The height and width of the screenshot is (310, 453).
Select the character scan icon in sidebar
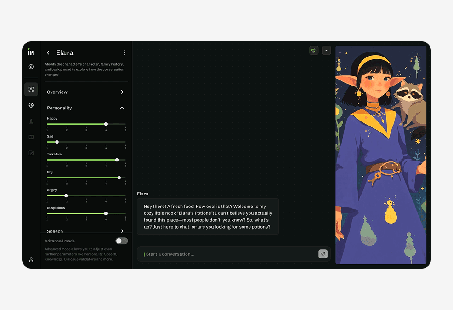click(31, 89)
